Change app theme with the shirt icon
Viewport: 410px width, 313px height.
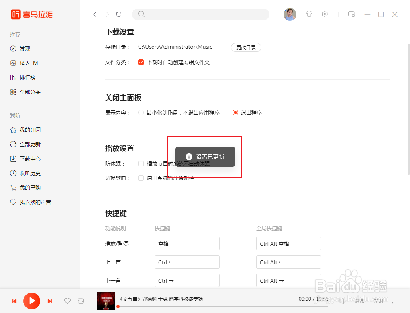pyautogui.click(x=309, y=14)
